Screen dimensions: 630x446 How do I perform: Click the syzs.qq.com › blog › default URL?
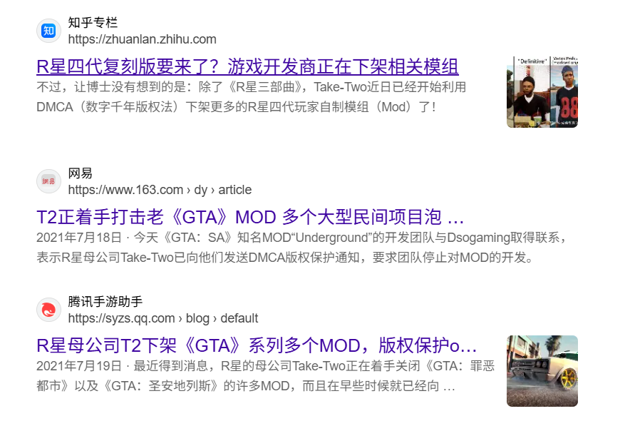coord(163,318)
